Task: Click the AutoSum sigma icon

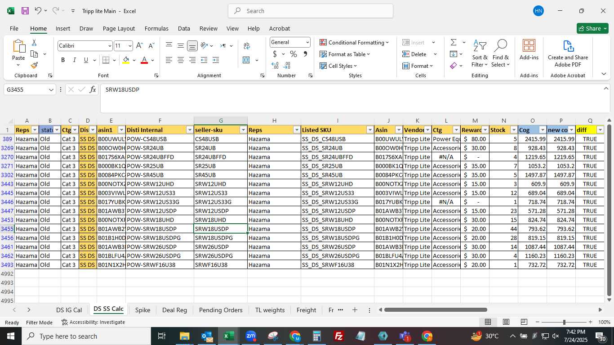Action: click(454, 42)
